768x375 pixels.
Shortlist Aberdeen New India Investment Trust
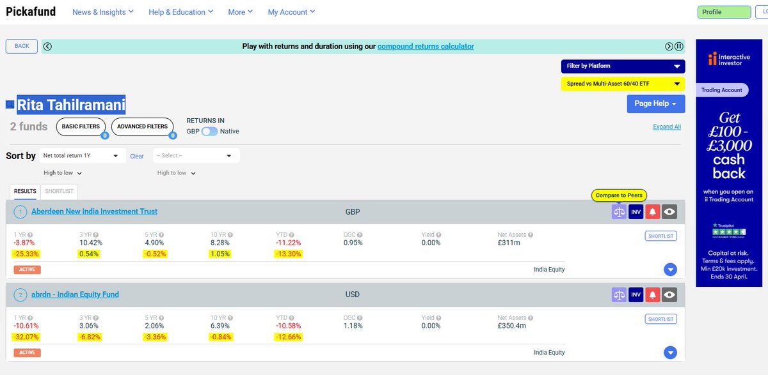(x=661, y=236)
